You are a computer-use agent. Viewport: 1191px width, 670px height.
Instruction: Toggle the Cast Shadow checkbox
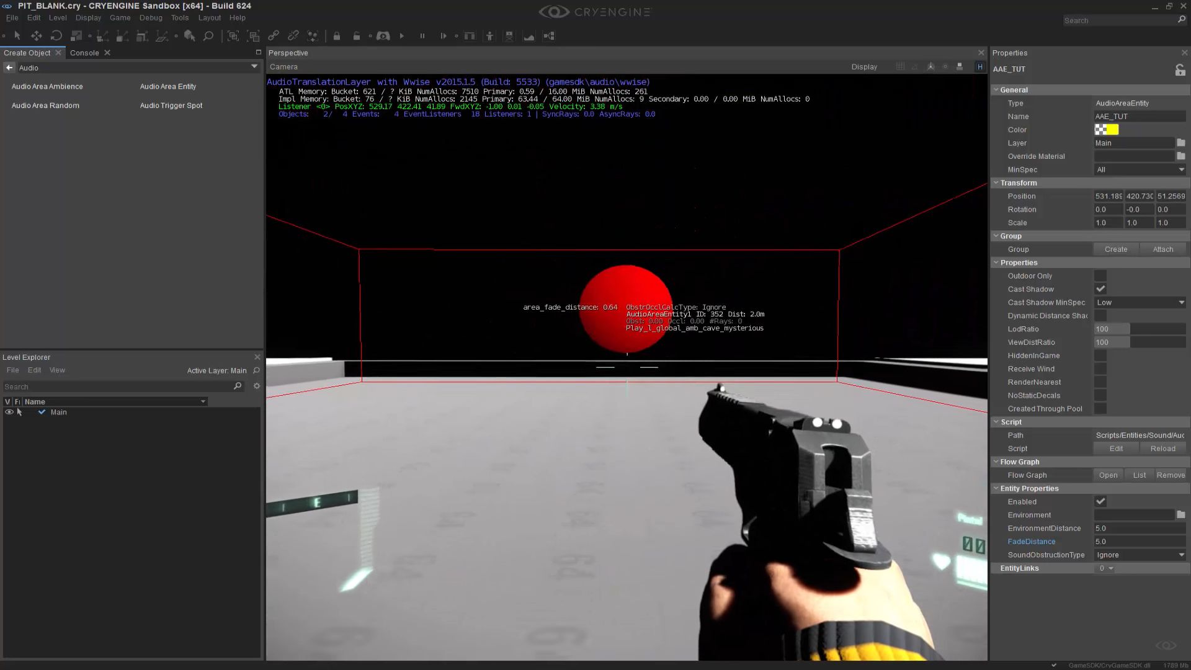(1100, 289)
